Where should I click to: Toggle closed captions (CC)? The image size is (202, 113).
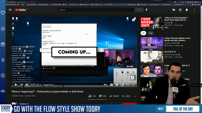coord(111,84)
